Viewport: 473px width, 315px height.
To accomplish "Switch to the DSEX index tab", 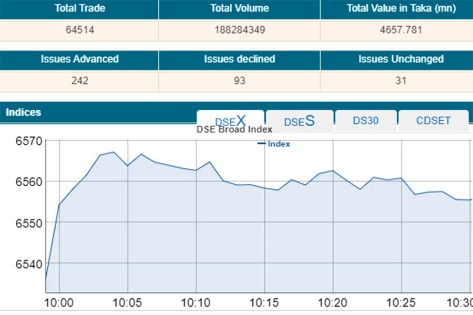I will click(230, 120).
